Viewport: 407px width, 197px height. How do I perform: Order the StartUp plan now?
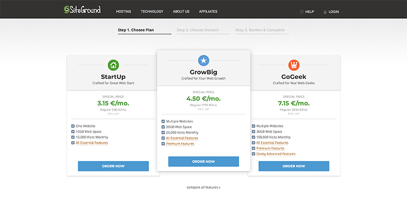point(113,166)
